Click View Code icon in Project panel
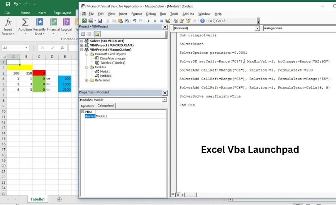Image resolution: width=336 pixels, height=205 pixels. pyautogui.click(x=83, y=34)
